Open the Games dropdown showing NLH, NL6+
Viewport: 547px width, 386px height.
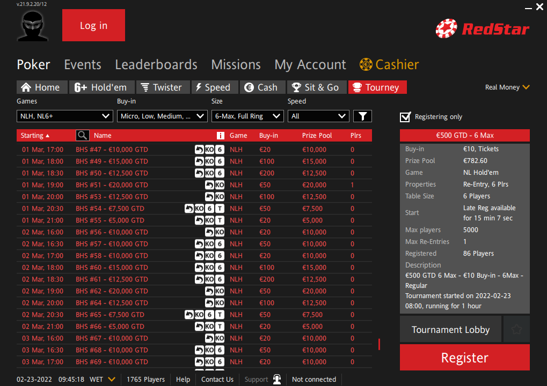click(64, 116)
